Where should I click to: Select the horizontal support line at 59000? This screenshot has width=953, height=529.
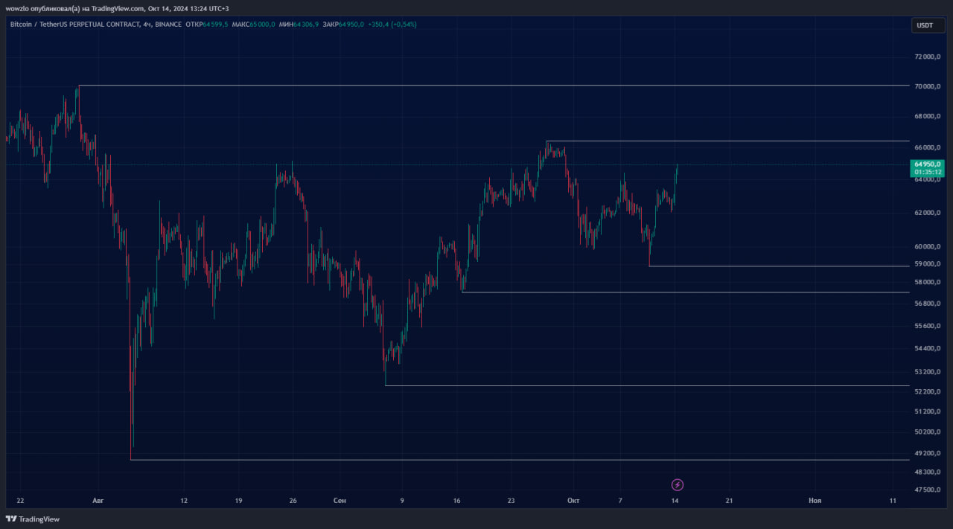[780, 266]
